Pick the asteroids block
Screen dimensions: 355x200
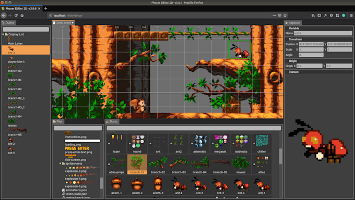click(x=199, y=144)
